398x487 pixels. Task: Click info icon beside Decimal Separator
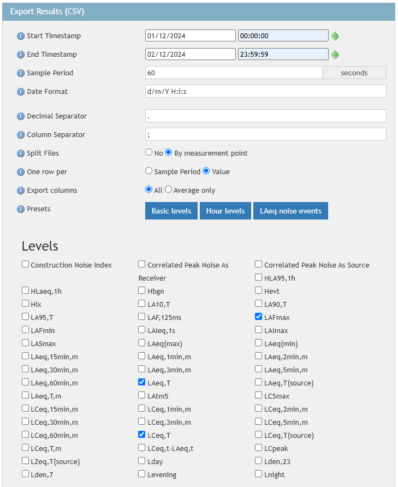(x=21, y=116)
